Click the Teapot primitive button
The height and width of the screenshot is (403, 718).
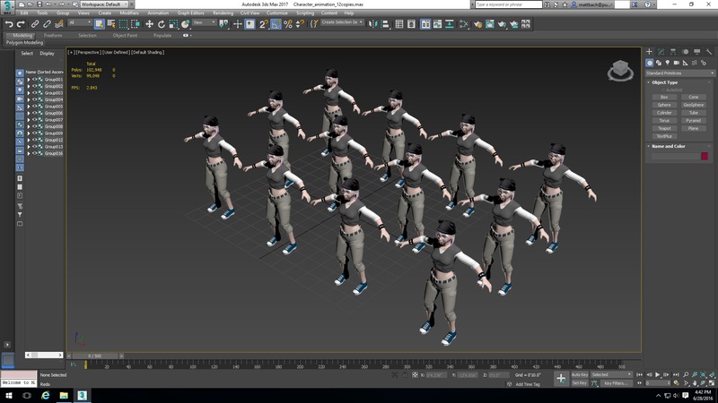pos(664,128)
